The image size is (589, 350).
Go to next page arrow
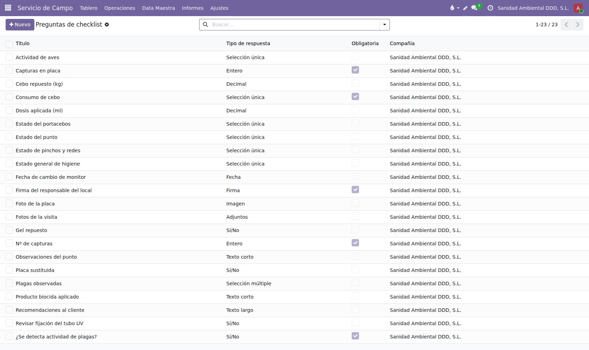point(578,24)
